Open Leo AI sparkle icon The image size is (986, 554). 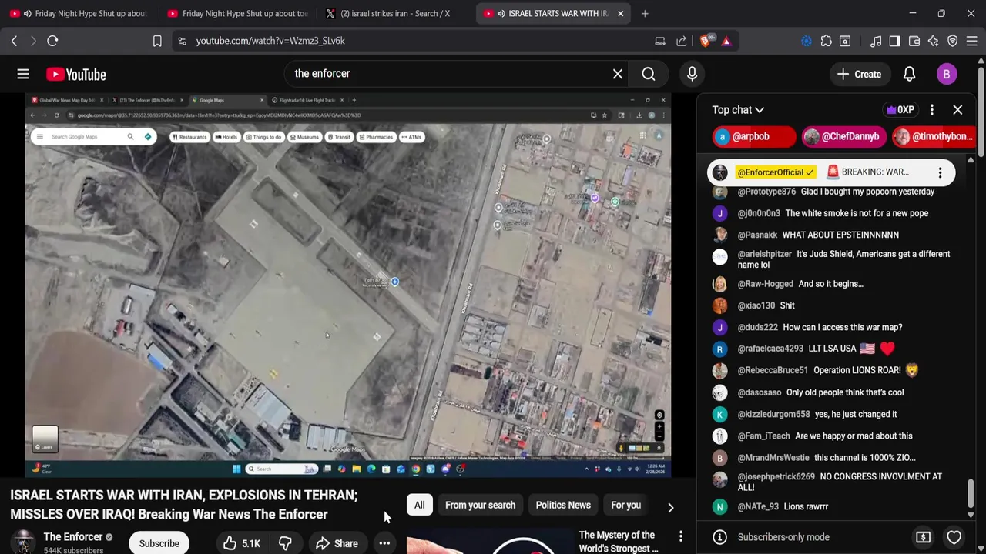tap(933, 41)
